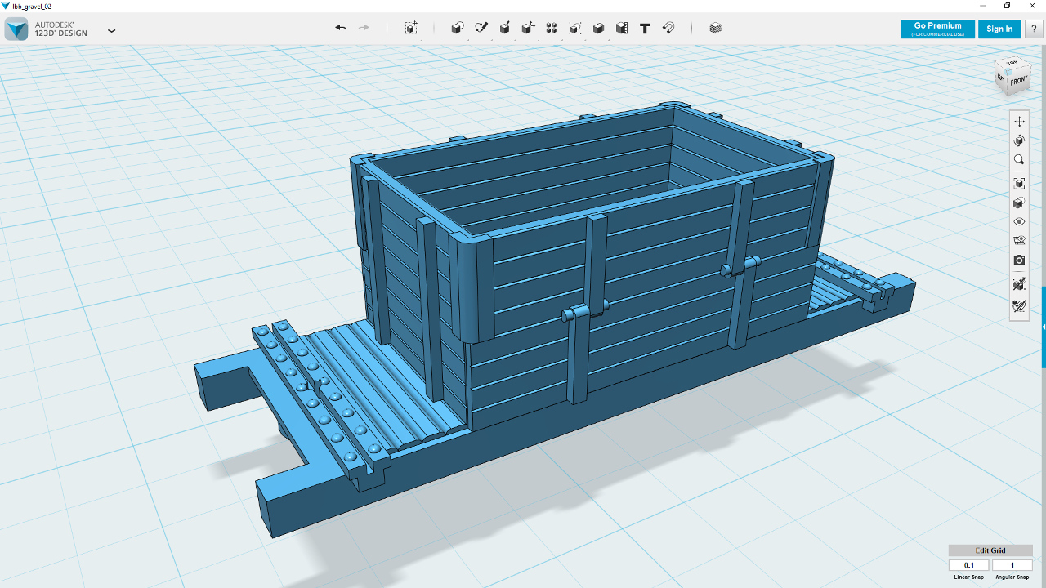Viewport: 1046px width, 588px height.
Task: Click the TOP face of view cube
Action: pyautogui.click(x=1012, y=63)
